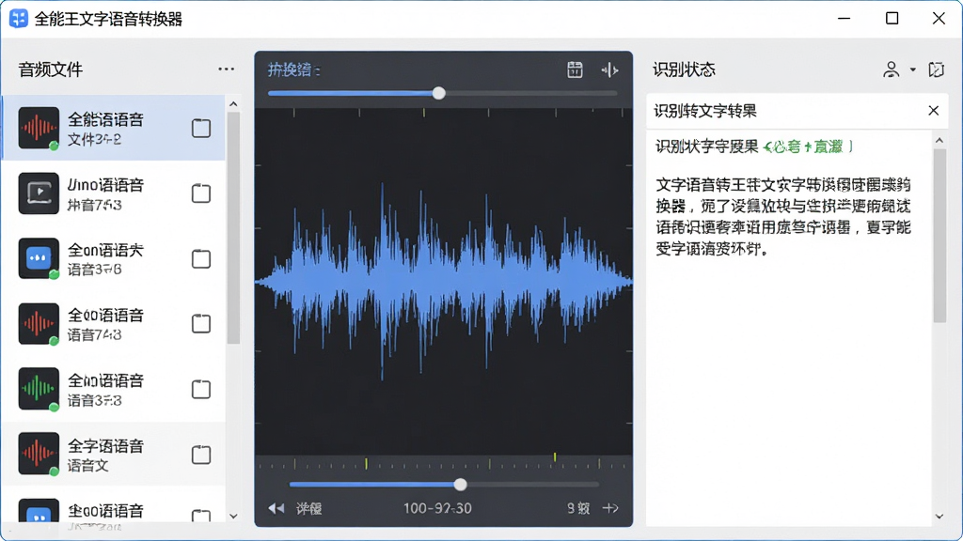963x541 pixels.
Task: Click the 语音文 subtitle text
Action: (87, 466)
